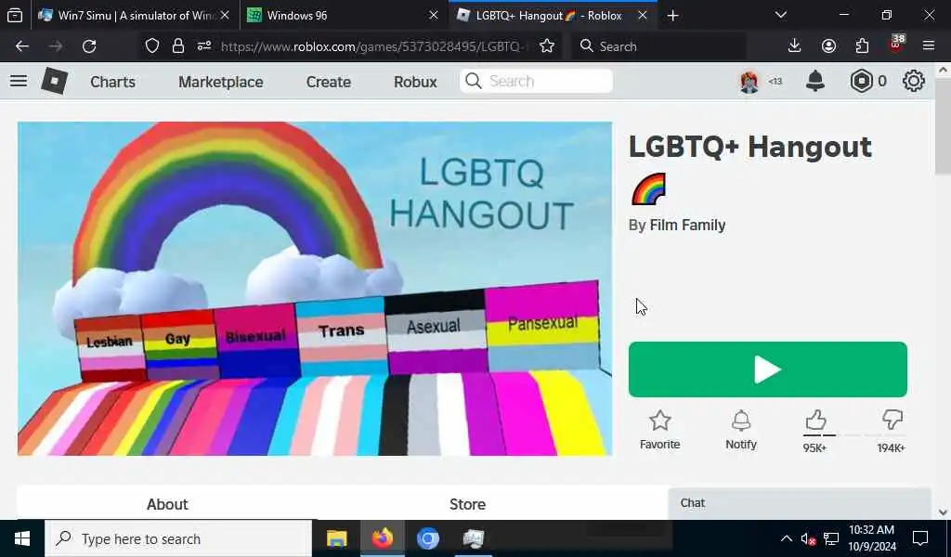Close the LGBTQ+ Hangout Roblox tab

click(643, 15)
